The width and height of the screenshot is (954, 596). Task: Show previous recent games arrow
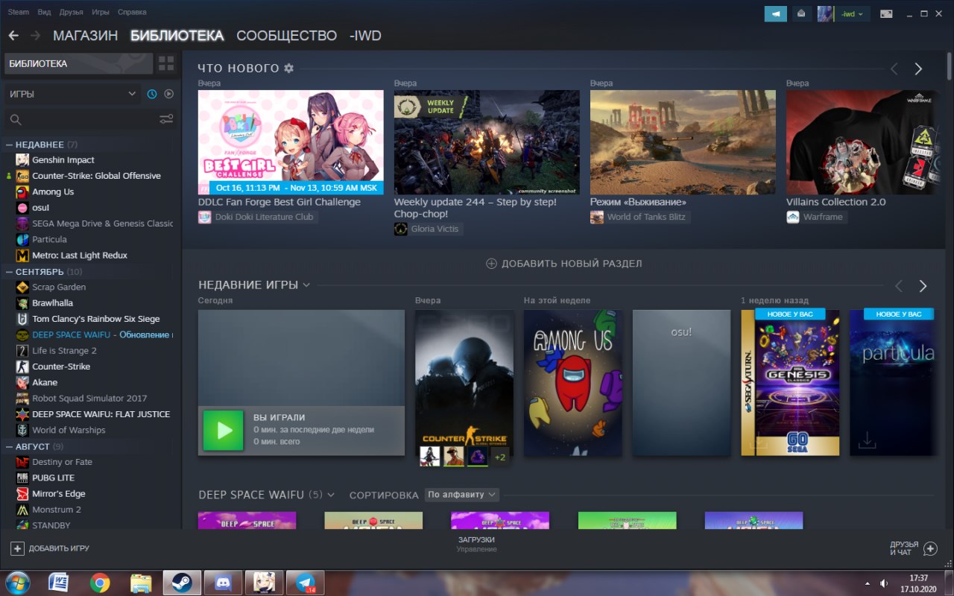pos(899,286)
